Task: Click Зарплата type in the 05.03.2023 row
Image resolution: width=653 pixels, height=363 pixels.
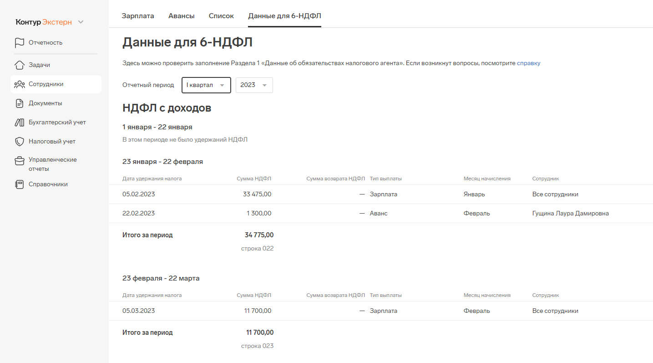Action: [x=384, y=311]
